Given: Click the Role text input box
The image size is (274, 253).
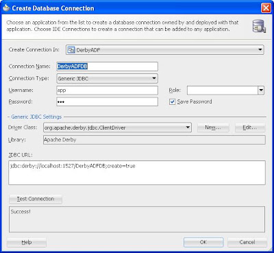Looking at the screenshot, I should [223, 91].
